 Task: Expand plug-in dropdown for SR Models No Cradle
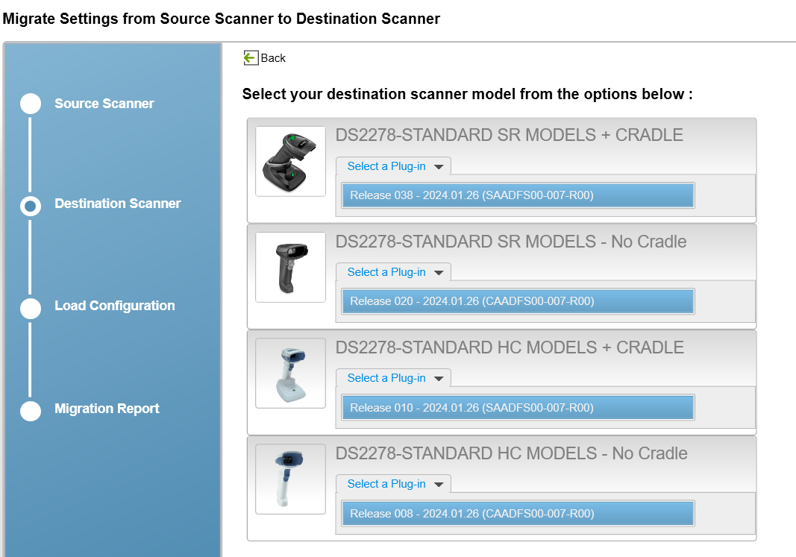click(x=393, y=271)
